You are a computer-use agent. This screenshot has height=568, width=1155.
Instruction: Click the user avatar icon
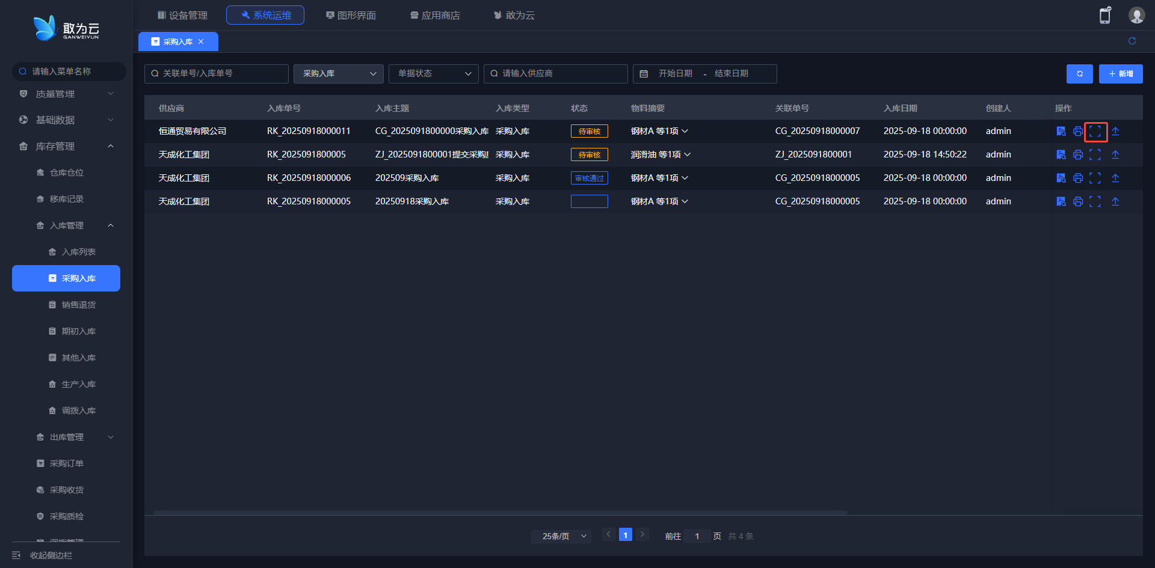[x=1136, y=16]
